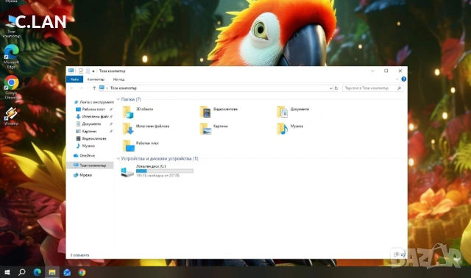Open the Файл tab
Screen dimensions: 471x278
click(74, 79)
